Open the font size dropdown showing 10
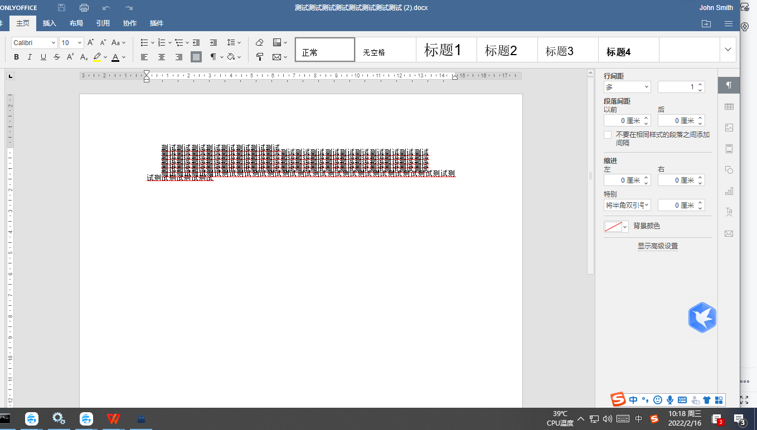Viewport: 757px width, 430px height. coord(79,43)
